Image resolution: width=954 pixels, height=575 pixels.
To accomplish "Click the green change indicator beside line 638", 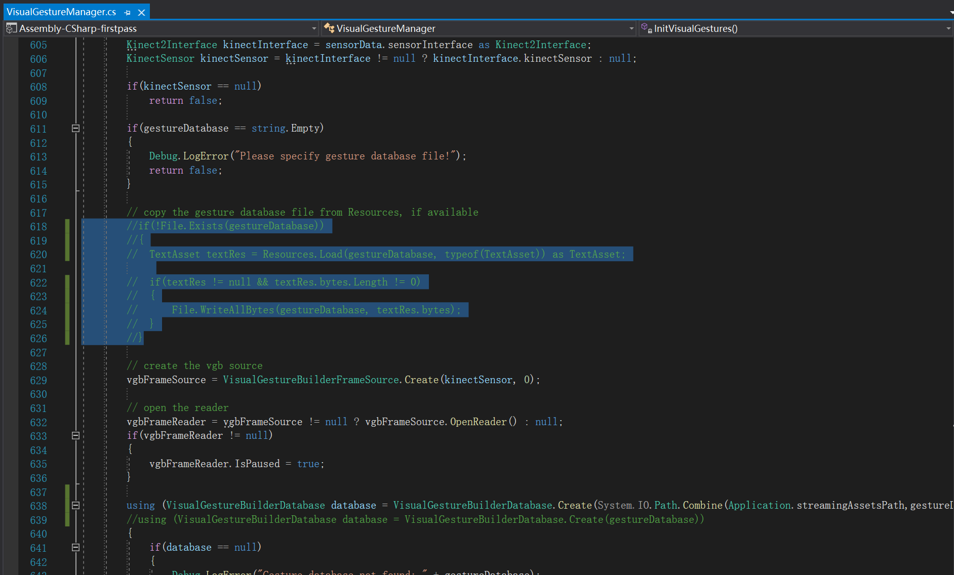I will click(67, 505).
